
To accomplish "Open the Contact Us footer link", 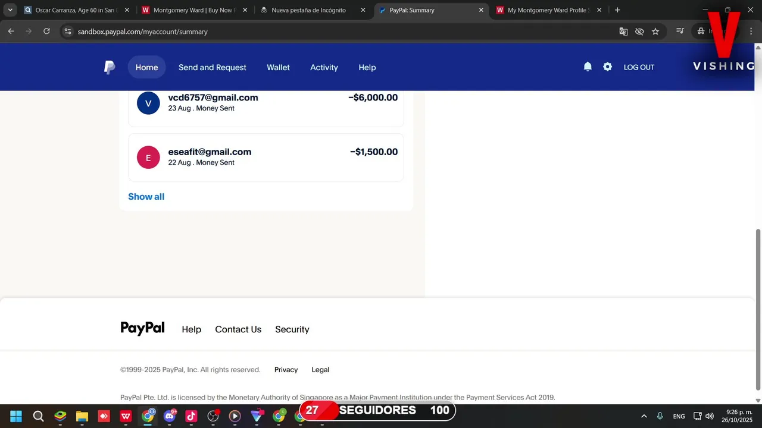I will tap(238, 329).
